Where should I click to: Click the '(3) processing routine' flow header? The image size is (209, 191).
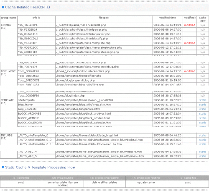[x=104, y=178]
